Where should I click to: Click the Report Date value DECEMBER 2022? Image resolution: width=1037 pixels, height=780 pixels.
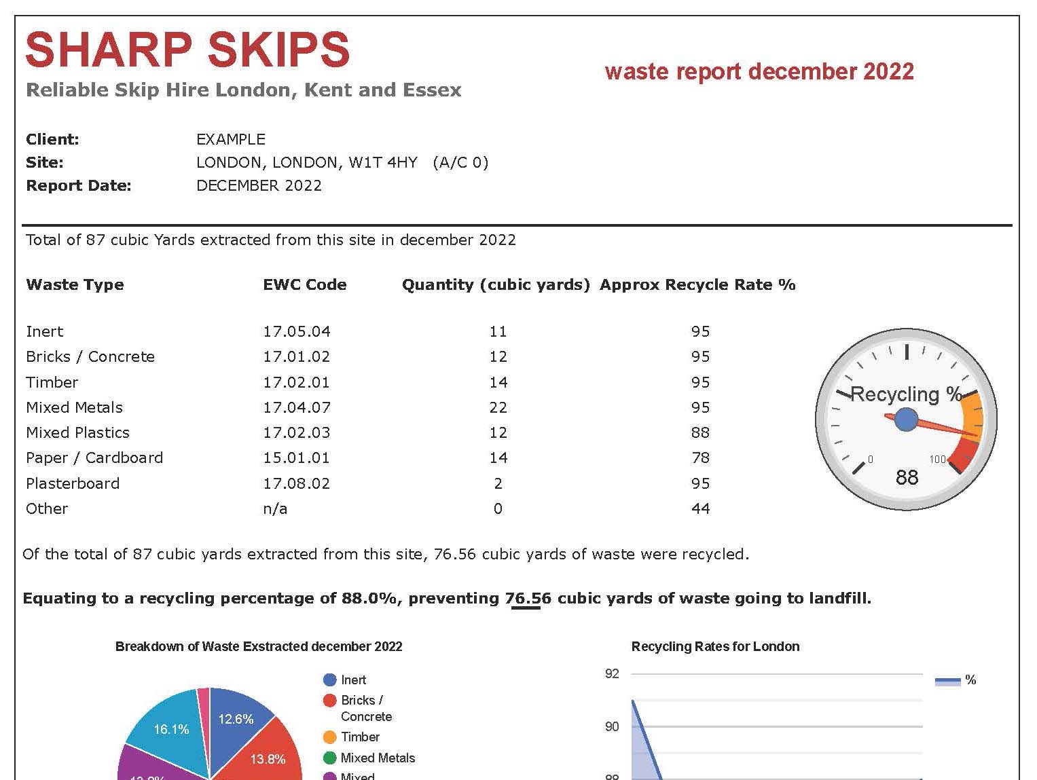pos(259,185)
